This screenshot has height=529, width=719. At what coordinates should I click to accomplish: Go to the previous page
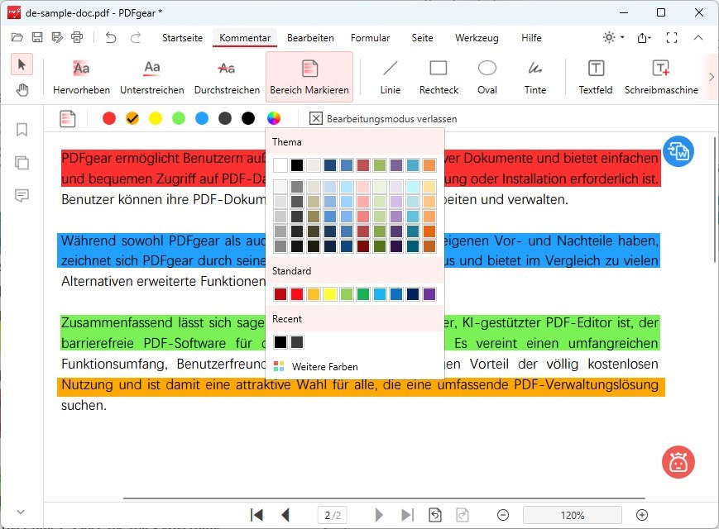[x=285, y=515]
